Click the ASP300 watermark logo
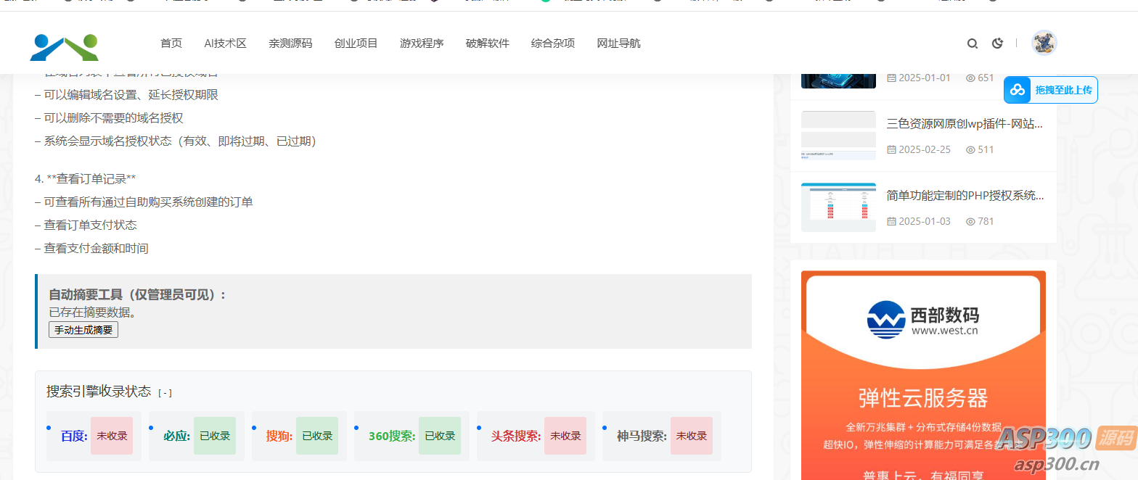Image resolution: width=1138 pixels, height=480 pixels. (x=1064, y=447)
